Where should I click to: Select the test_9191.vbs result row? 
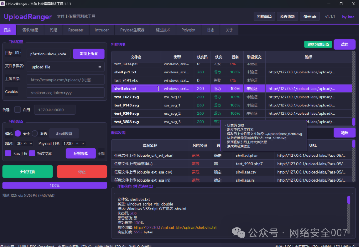coord(232,80)
